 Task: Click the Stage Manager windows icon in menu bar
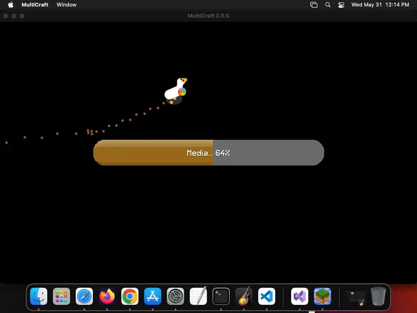click(314, 5)
